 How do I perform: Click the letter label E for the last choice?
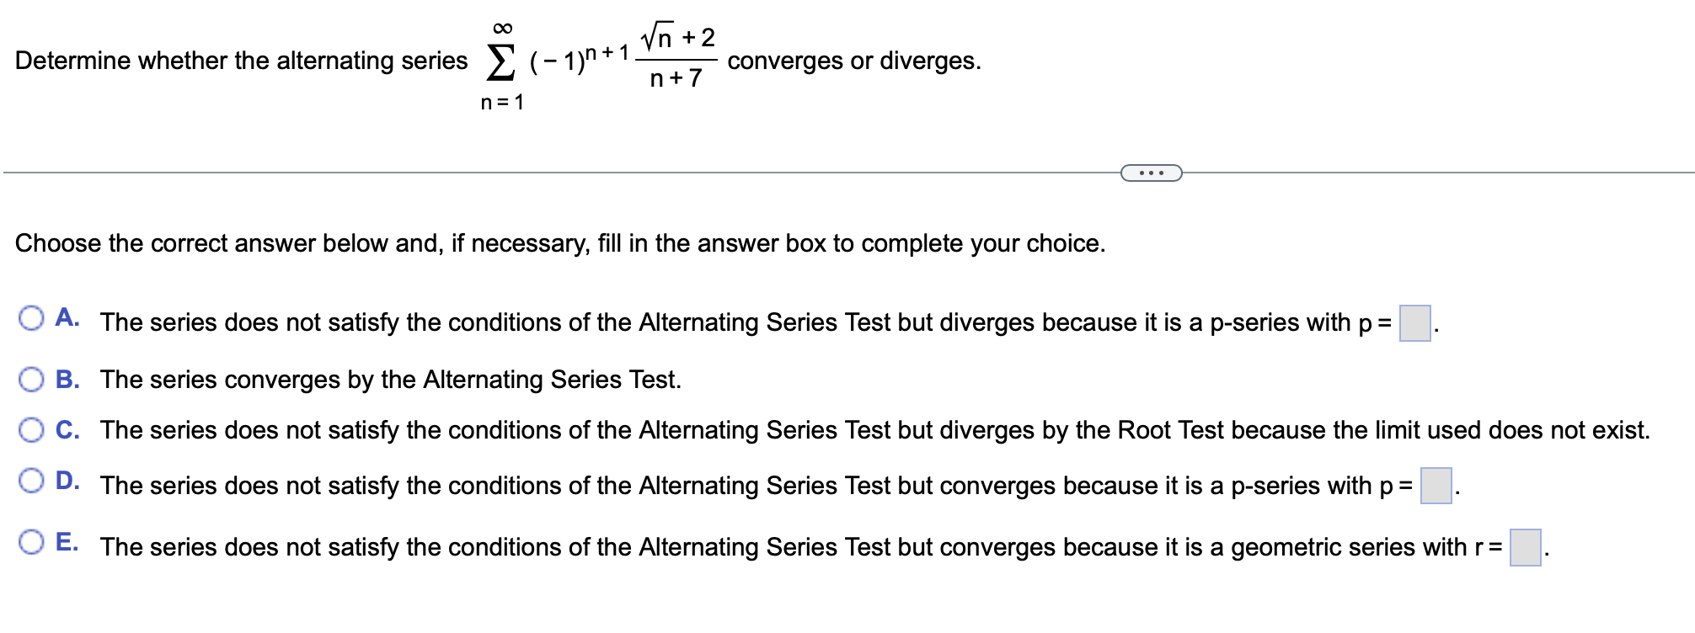(67, 541)
